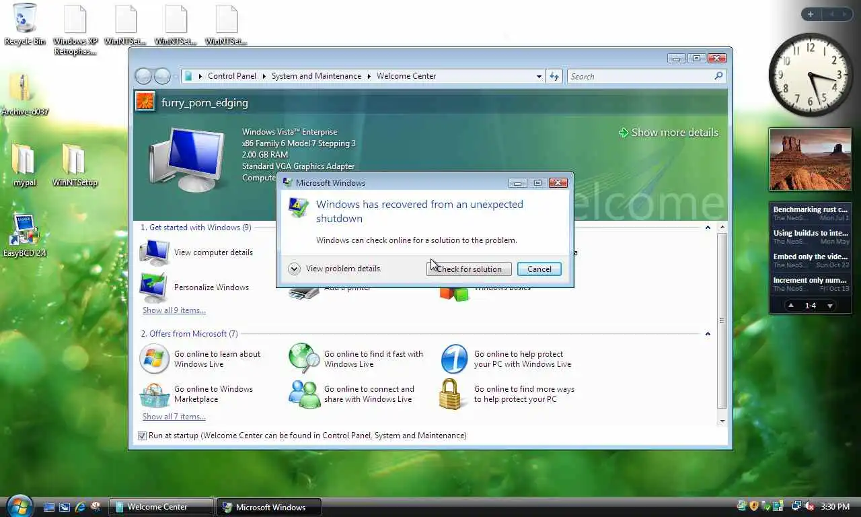Switch to Welcome Center taskbar button

(x=161, y=507)
